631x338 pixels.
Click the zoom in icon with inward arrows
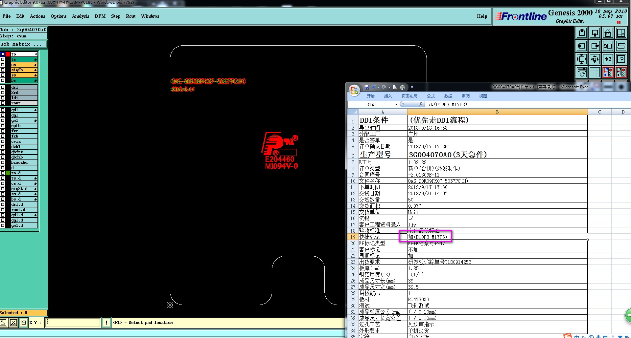coord(582,59)
